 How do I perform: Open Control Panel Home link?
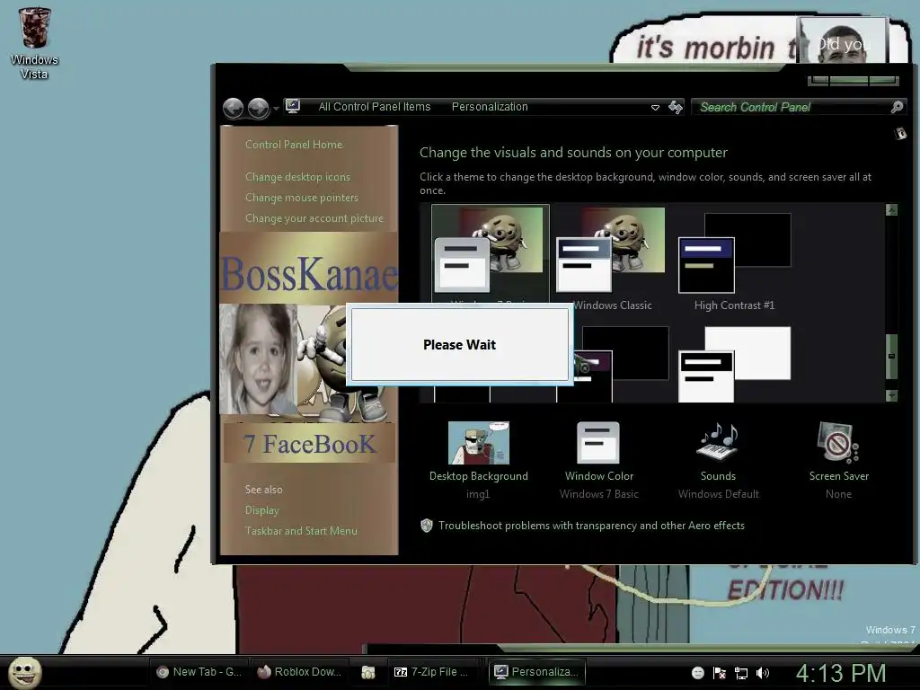tap(294, 145)
